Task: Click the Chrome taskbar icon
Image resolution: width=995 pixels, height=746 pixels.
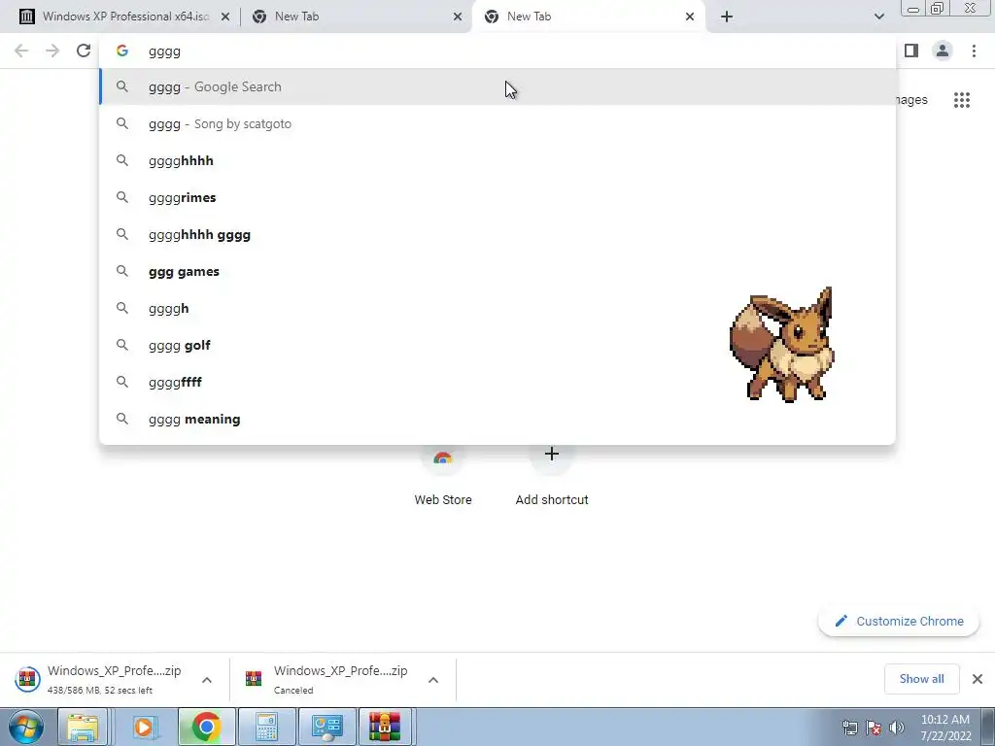Action: 206,727
